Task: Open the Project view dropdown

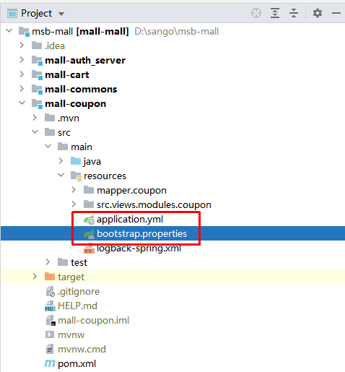Action: tap(61, 14)
